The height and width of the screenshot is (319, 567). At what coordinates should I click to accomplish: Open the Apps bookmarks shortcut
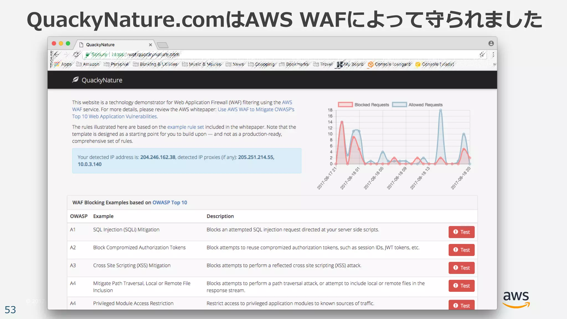tap(63, 64)
